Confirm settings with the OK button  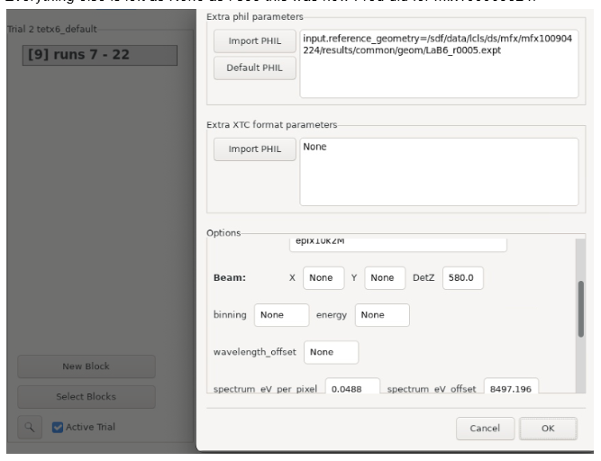point(548,428)
